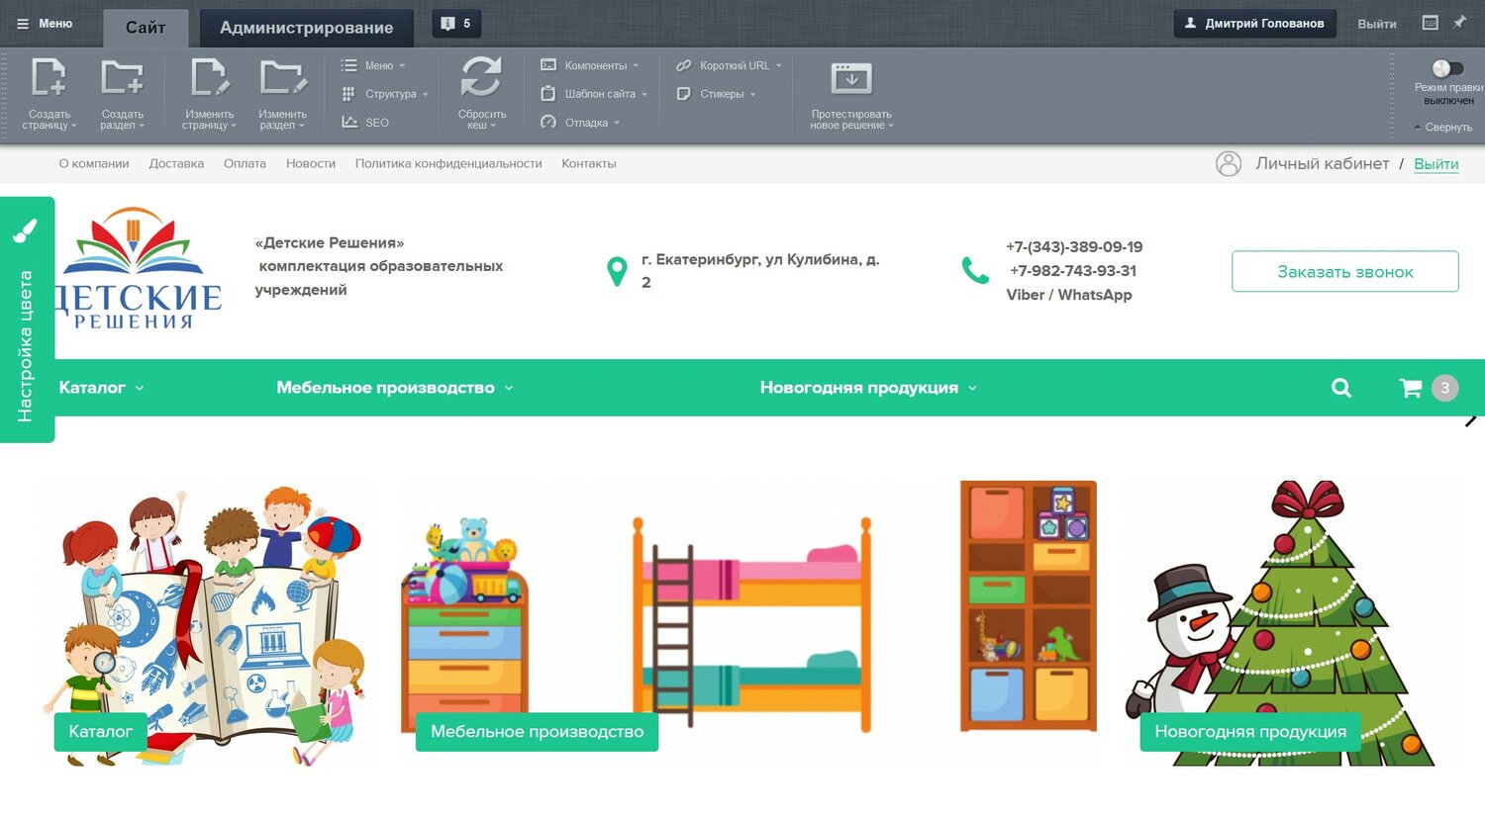Screen dimensions: 1485x821
Task: Open the Шаблон сайта toolbar item
Action: click(593, 94)
